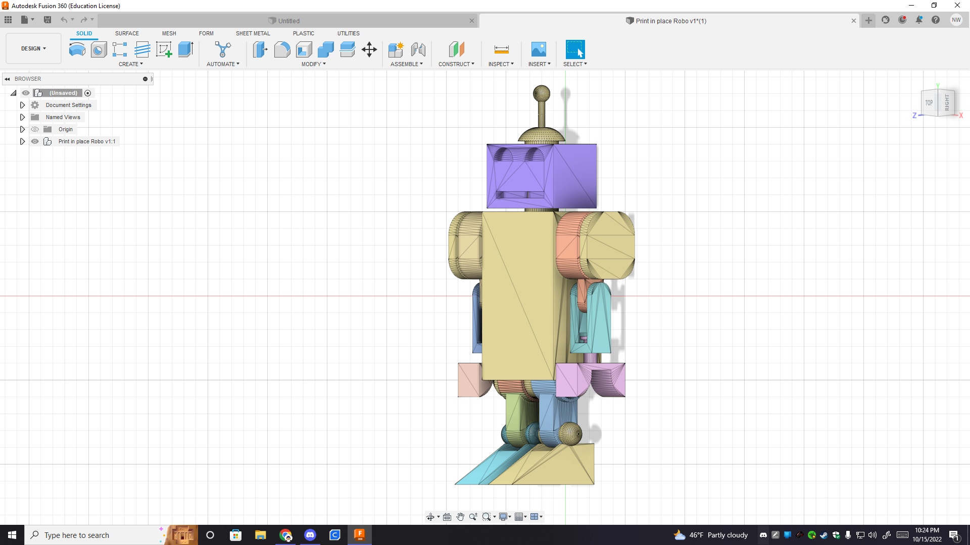Viewport: 970px width, 545px height.
Task: Click the Joint tool icon
Action: click(x=418, y=49)
